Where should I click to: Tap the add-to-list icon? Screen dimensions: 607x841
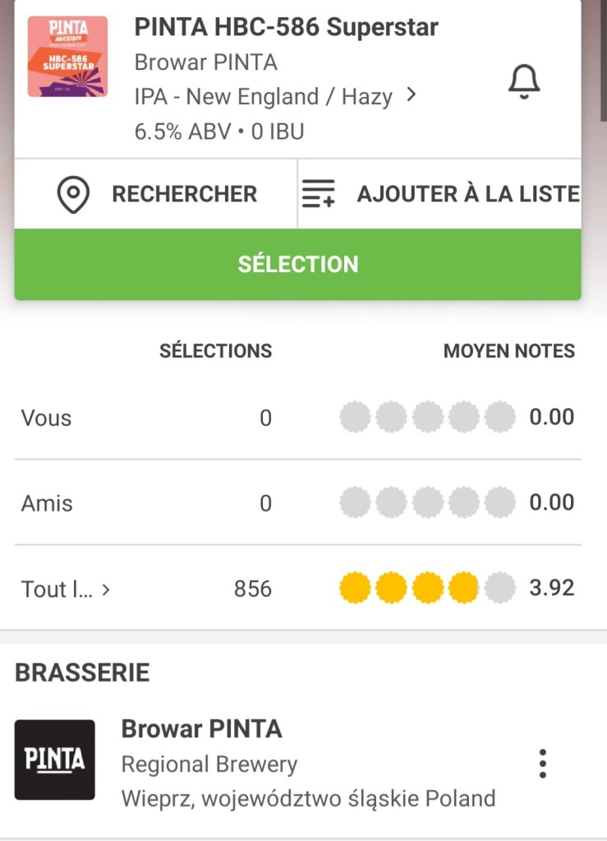coord(319,194)
